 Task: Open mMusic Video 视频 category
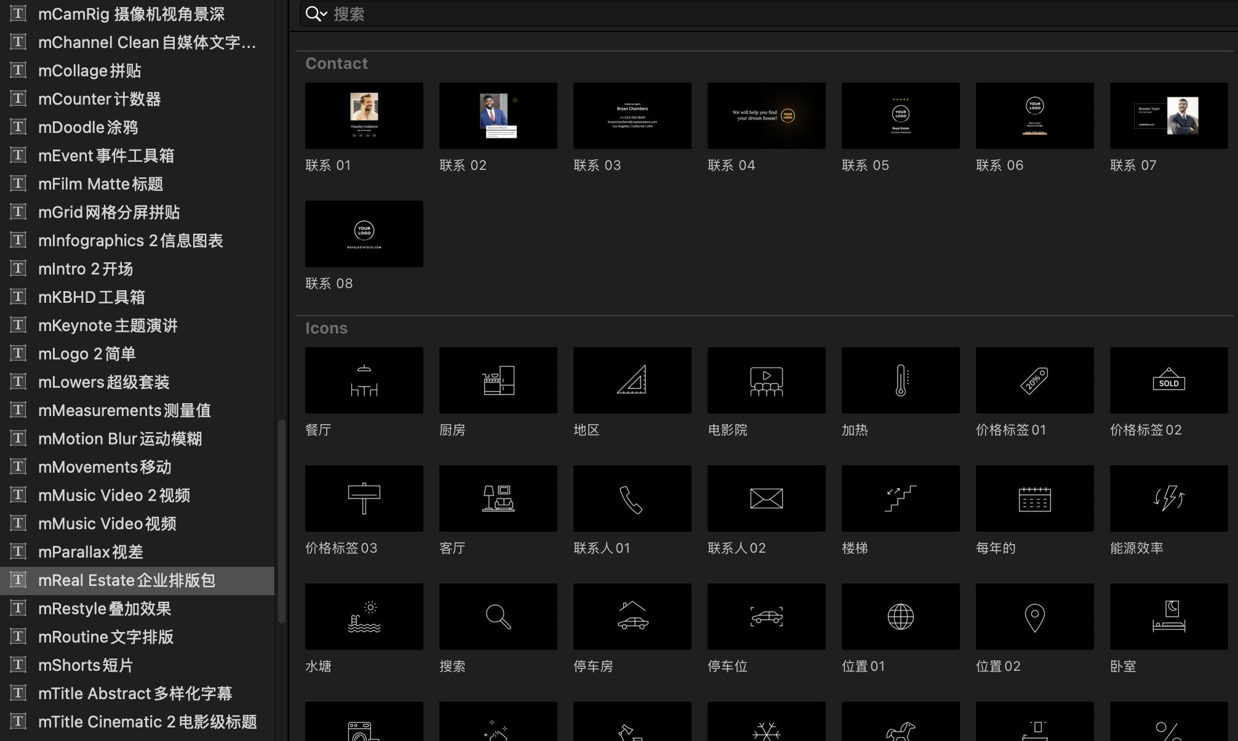pyautogui.click(x=137, y=524)
